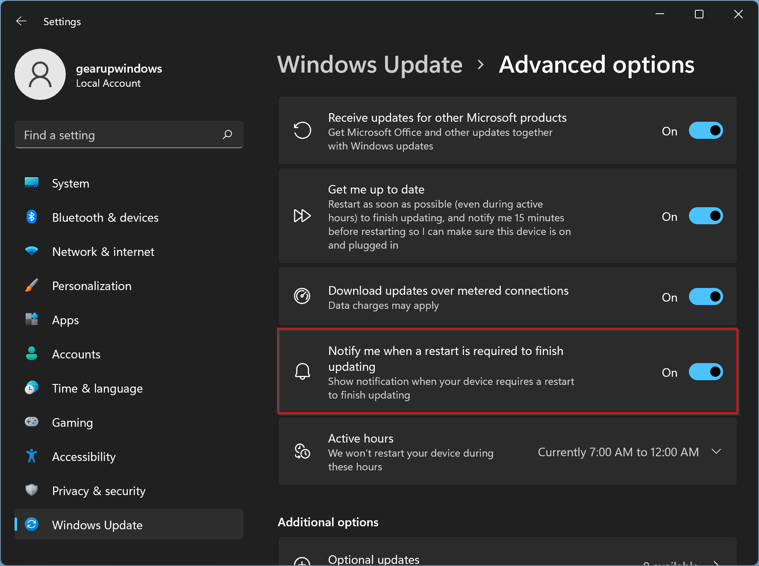The height and width of the screenshot is (566, 759).
Task: Click the Network wifi icon
Action: 32,251
